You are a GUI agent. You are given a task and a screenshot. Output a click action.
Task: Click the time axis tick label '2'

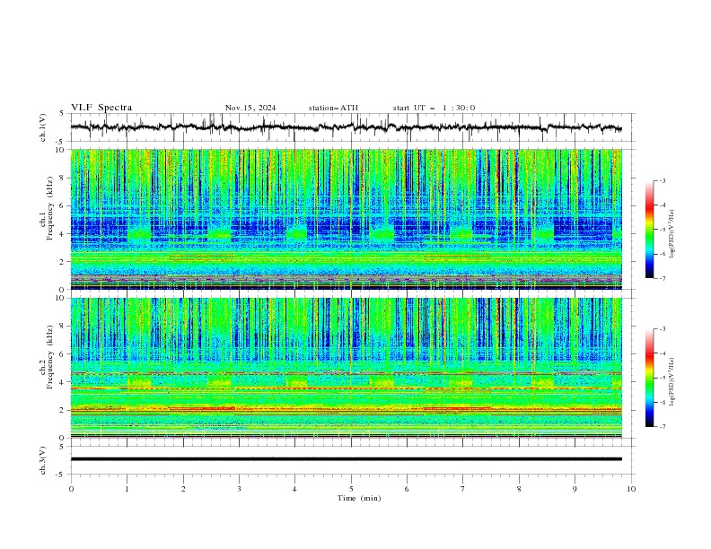183,489
